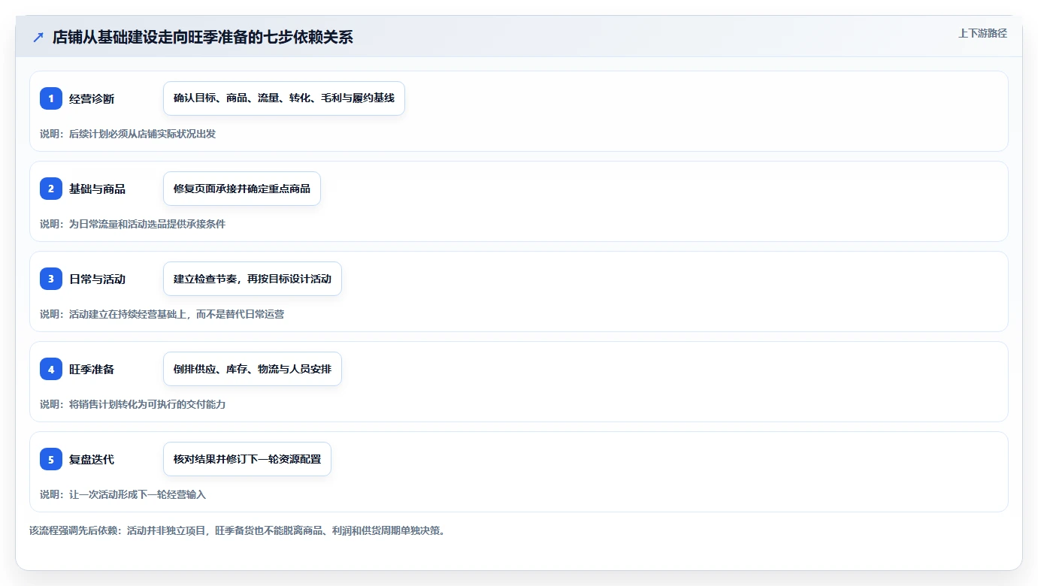
Task: Click the 确认目标、商品、流量、转化、毛利与履约基线 chip
Action: [284, 98]
